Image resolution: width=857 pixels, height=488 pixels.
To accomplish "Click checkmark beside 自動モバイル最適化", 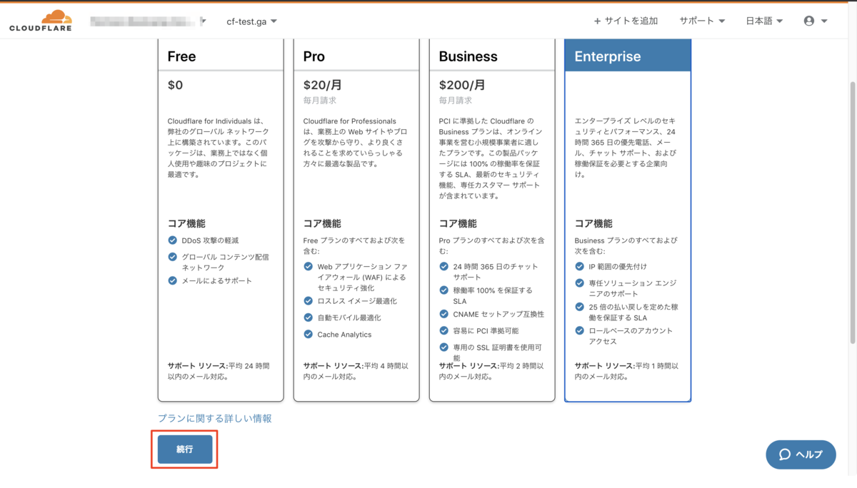I will click(x=308, y=317).
